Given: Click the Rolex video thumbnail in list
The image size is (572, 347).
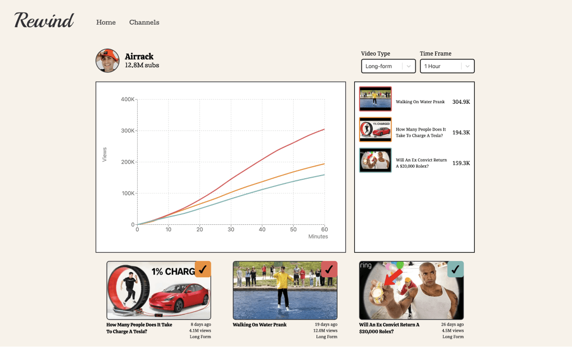Looking at the screenshot, I should [x=375, y=160].
